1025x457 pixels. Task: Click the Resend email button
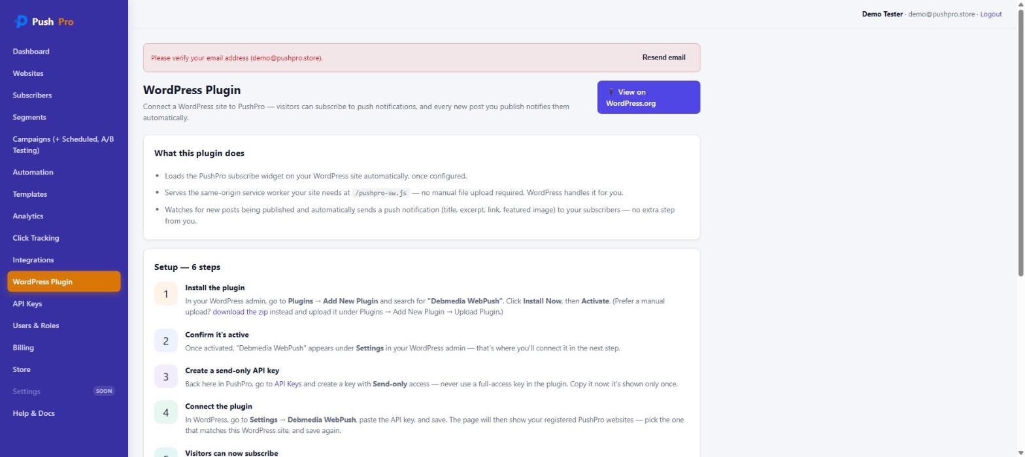point(664,58)
